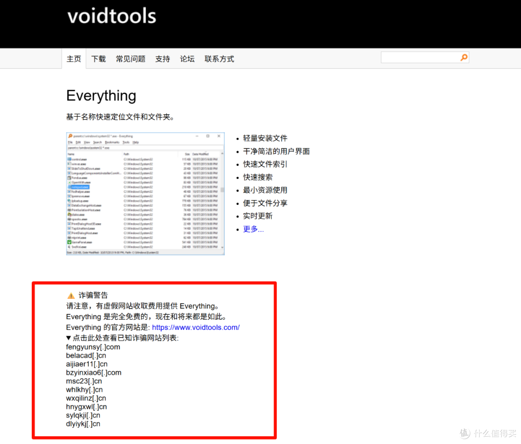Click the 快速搜索 bullet text

coord(258,177)
